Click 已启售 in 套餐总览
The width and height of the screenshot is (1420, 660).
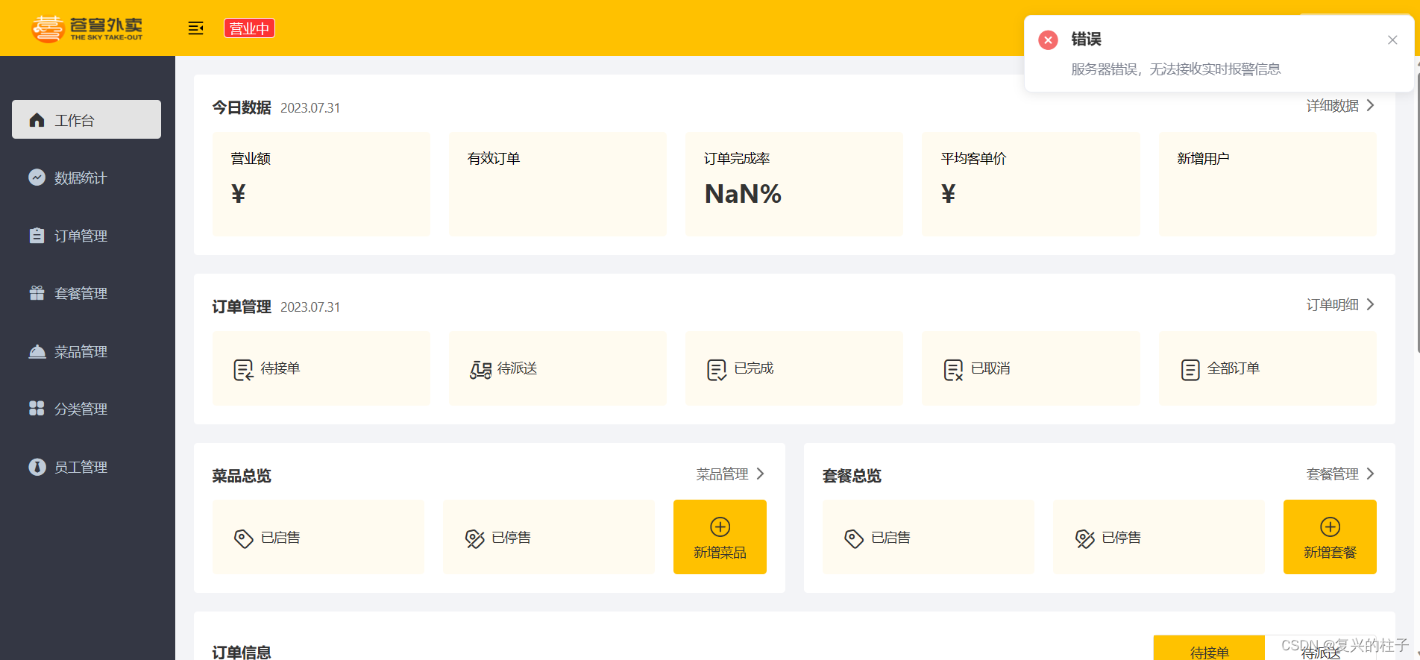click(x=929, y=537)
